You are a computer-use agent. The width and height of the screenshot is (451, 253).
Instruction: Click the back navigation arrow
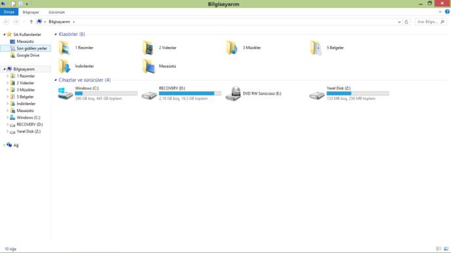click(x=7, y=22)
